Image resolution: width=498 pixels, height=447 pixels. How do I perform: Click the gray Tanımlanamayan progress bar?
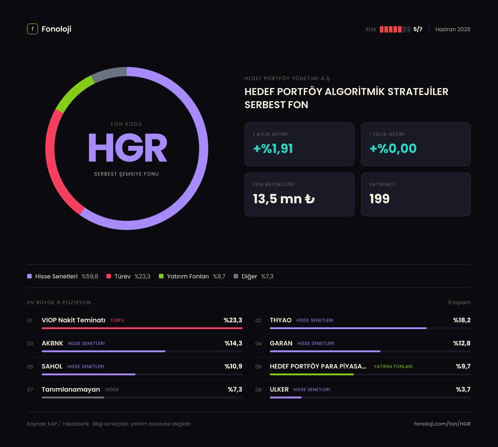pos(73,398)
